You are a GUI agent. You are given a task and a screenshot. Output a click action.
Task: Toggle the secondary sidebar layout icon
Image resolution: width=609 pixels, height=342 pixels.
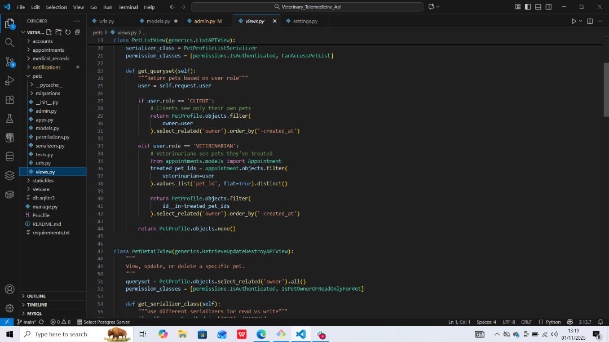[x=548, y=7]
